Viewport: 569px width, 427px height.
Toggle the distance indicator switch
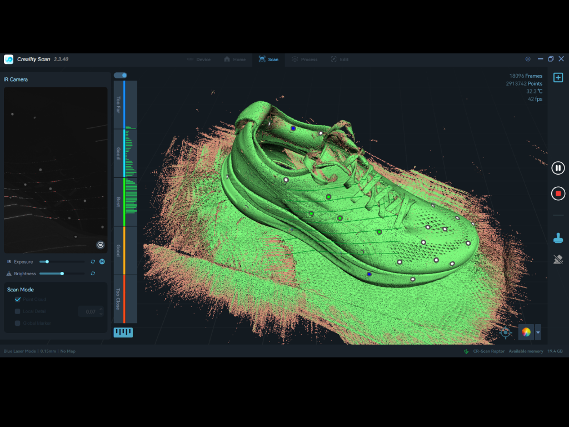[120, 76]
